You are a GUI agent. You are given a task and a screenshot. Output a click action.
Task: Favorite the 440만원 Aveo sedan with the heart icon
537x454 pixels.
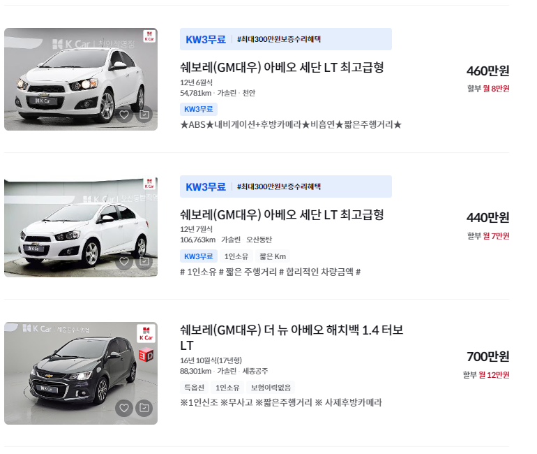(x=124, y=262)
